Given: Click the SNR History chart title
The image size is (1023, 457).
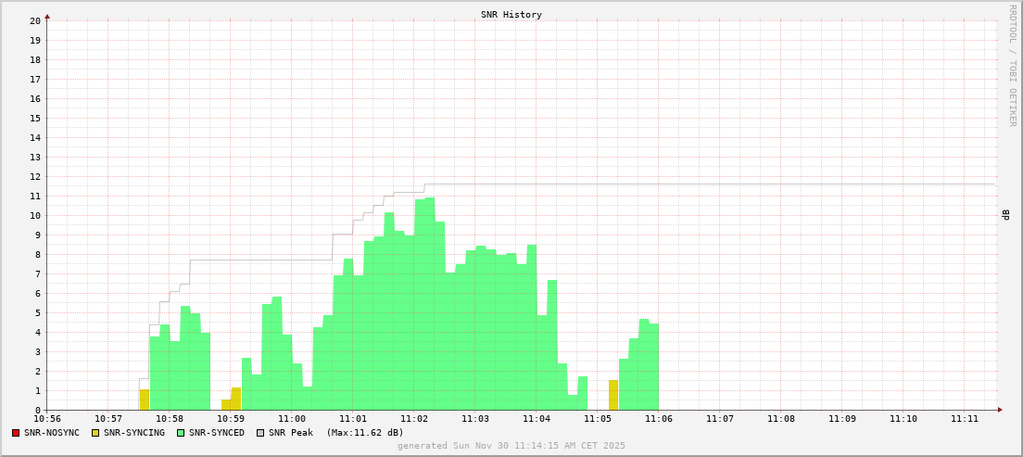Looking at the screenshot, I should point(511,15).
